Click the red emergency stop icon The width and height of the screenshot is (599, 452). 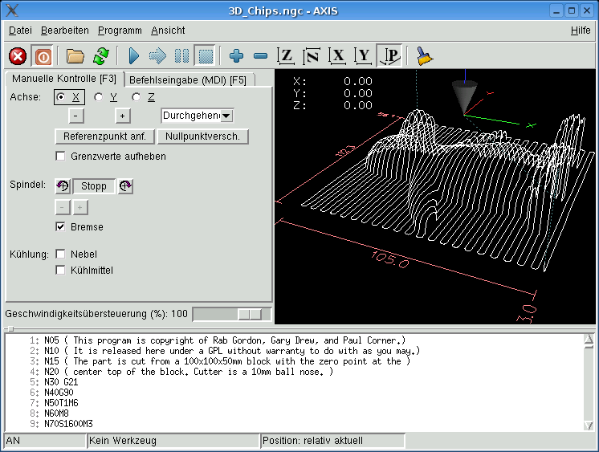click(18, 56)
